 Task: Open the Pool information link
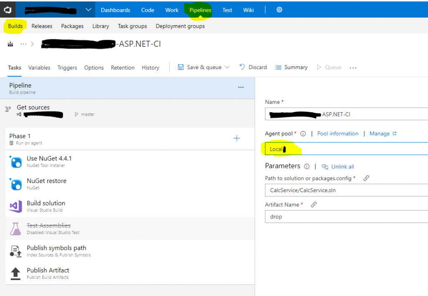pos(338,133)
